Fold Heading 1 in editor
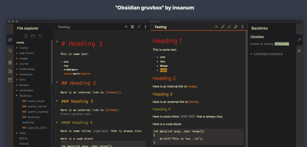Image resolution: width=307 pixels, height=147 pixels. tap(57, 41)
